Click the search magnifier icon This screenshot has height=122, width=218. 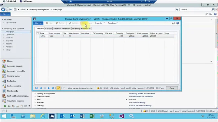(x=213, y=9)
